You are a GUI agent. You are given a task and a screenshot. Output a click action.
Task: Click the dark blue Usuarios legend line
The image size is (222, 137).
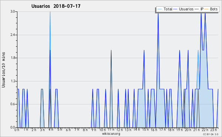[x=175, y=9]
